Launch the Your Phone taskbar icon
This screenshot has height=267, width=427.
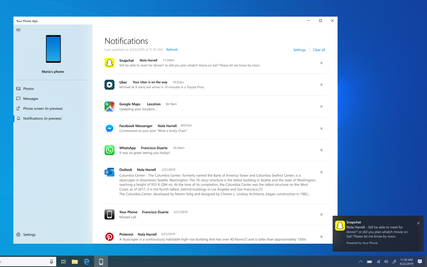pyautogui.click(x=101, y=261)
